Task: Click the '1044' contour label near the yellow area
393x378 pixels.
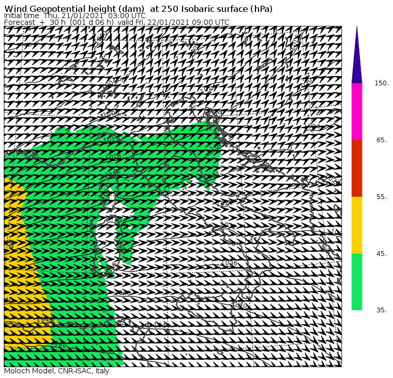Action: pyautogui.click(x=45, y=320)
